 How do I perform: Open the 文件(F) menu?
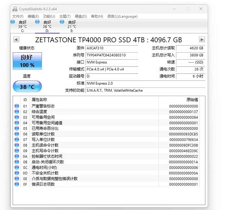18,16
